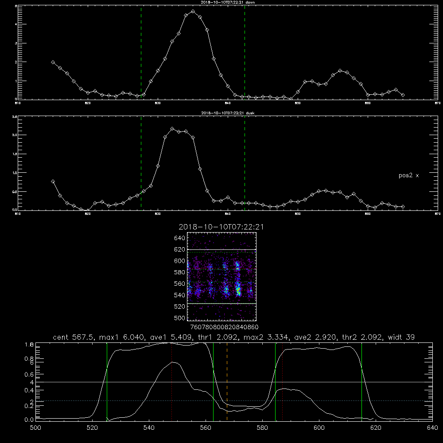Click the '2018-10-10T07:22:21 dusk' plot title

[x=228, y=113]
